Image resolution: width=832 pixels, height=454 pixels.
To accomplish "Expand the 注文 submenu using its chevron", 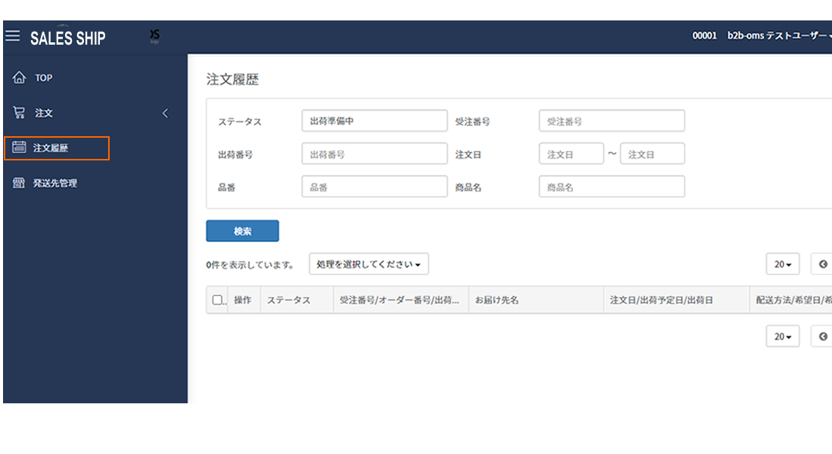I will tap(165, 112).
